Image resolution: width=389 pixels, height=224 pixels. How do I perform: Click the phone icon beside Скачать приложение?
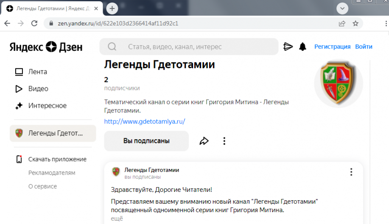click(x=19, y=159)
